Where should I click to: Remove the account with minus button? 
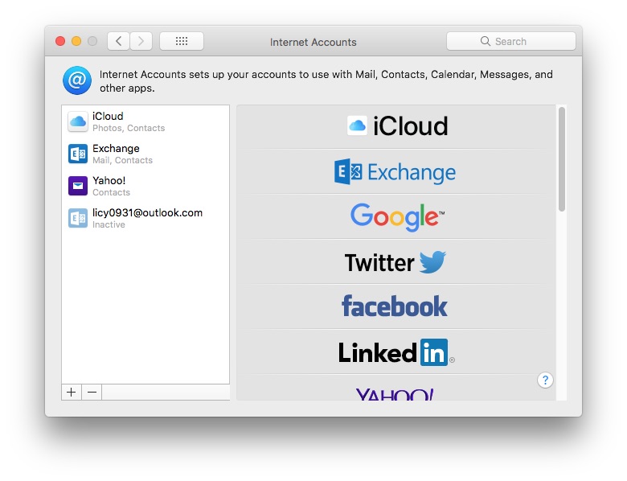tap(92, 393)
